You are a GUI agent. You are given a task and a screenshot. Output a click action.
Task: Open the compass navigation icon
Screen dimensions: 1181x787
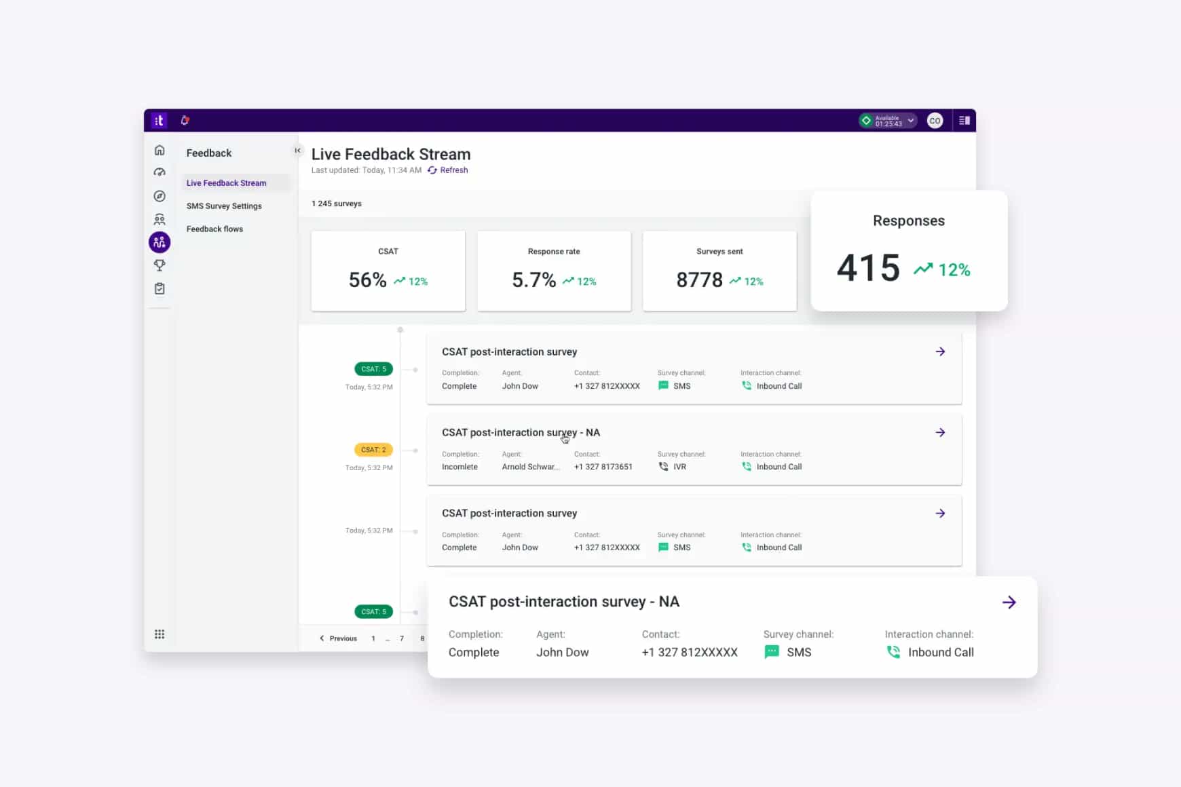[160, 195]
